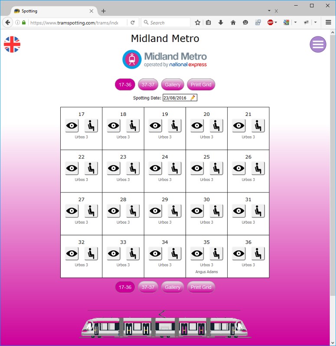336x346 pixels.
Task: Toggle the eye icon for tram 20
Action: [x=197, y=125]
